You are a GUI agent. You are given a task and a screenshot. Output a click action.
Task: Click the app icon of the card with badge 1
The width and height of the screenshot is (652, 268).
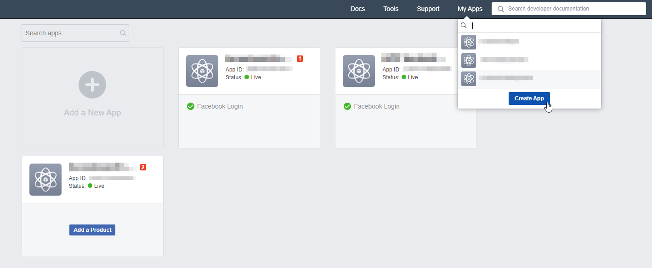point(202,71)
